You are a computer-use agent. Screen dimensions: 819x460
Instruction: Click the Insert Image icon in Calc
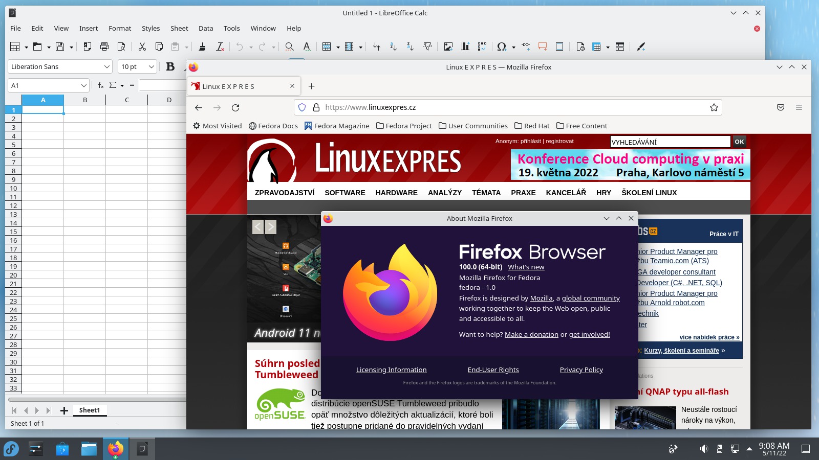pyautogui.click(x=448, y=47)
